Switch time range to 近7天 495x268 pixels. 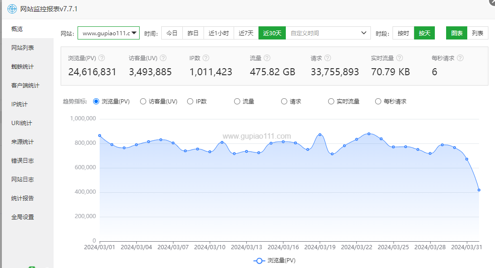246,33
